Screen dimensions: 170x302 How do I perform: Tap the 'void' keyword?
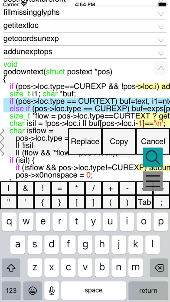click(10, 64)
